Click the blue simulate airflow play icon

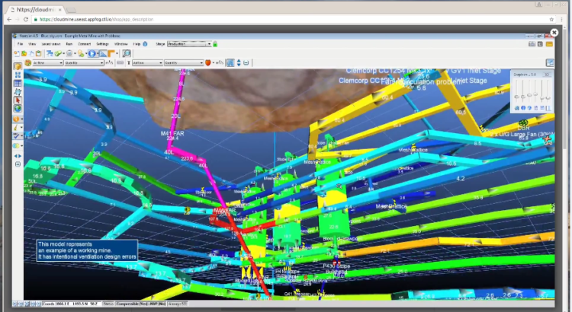click(x=92, y=54)
